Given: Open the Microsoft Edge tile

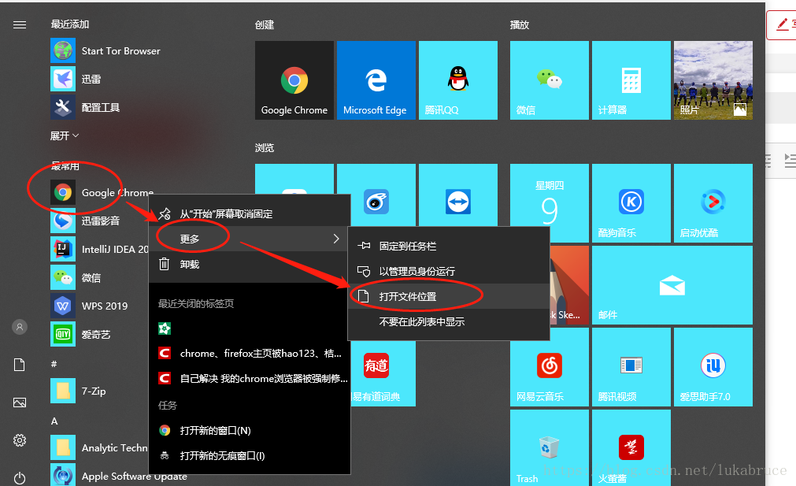Looking at the screenshot, I should [x=376, y=80].
